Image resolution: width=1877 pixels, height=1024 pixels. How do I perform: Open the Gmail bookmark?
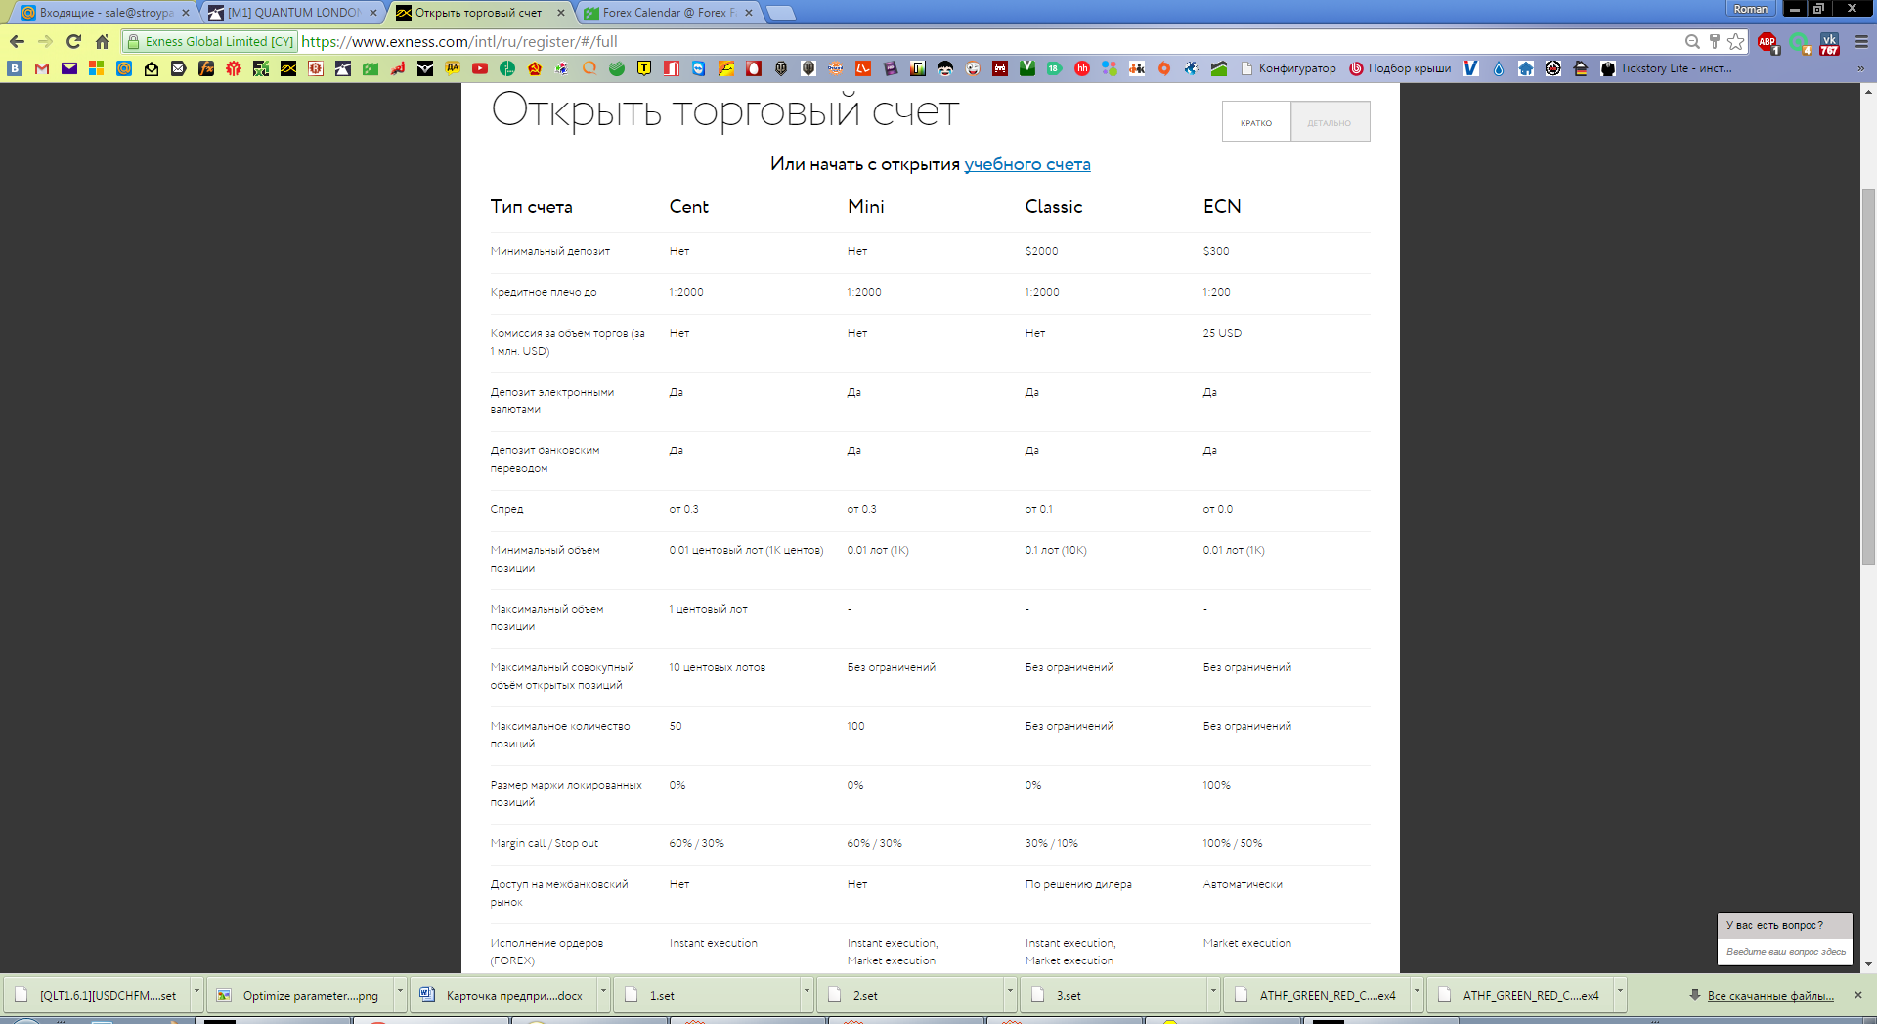(42, 68)
